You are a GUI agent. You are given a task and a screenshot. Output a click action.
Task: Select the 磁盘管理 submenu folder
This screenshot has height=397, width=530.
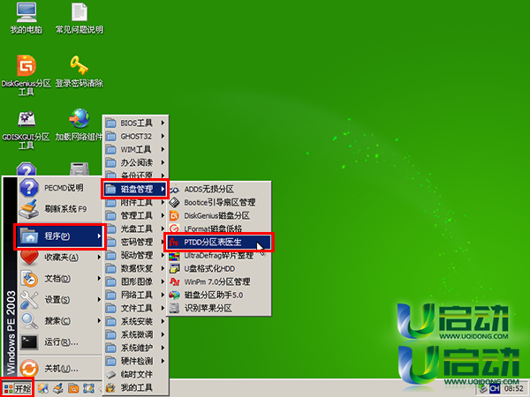pos(135,189)
